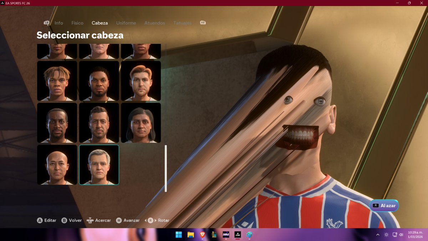Screen dimensions: 428x241
Task: Click the brightness tray icon
Action: [386, 235]
